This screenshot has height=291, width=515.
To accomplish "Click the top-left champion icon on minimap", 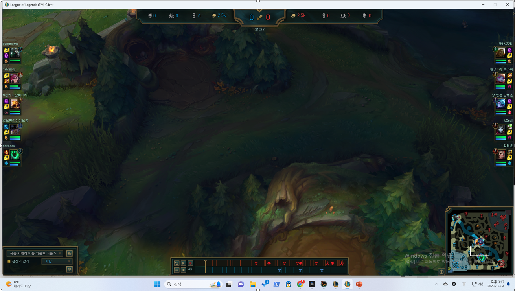I will (455, 217).
